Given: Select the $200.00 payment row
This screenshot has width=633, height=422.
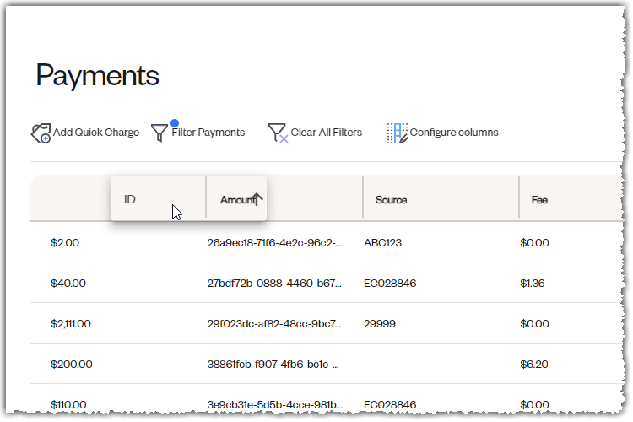Looking at the screenshot, I should point(326,364).
